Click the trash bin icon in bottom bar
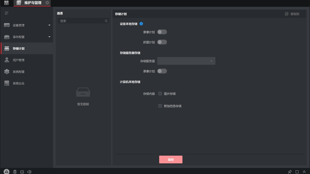Viewport: 310px width, 174px height. click(x=15, y=172)
